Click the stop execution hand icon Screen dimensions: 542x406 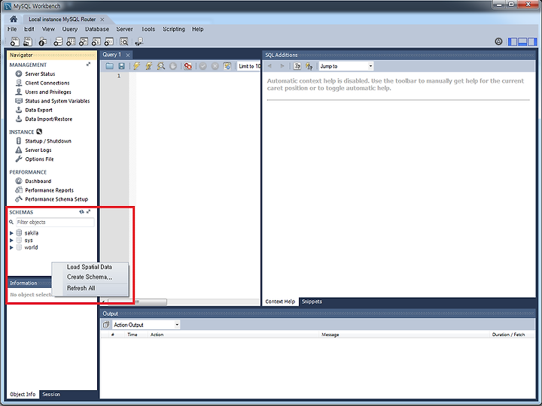point(173,66)
